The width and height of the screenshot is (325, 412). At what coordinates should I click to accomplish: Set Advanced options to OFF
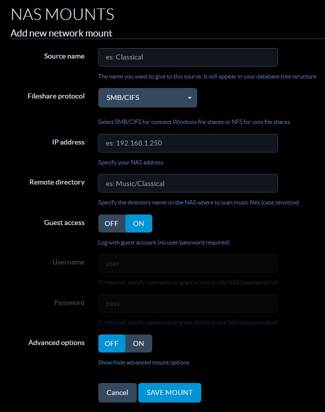point(111,343)
